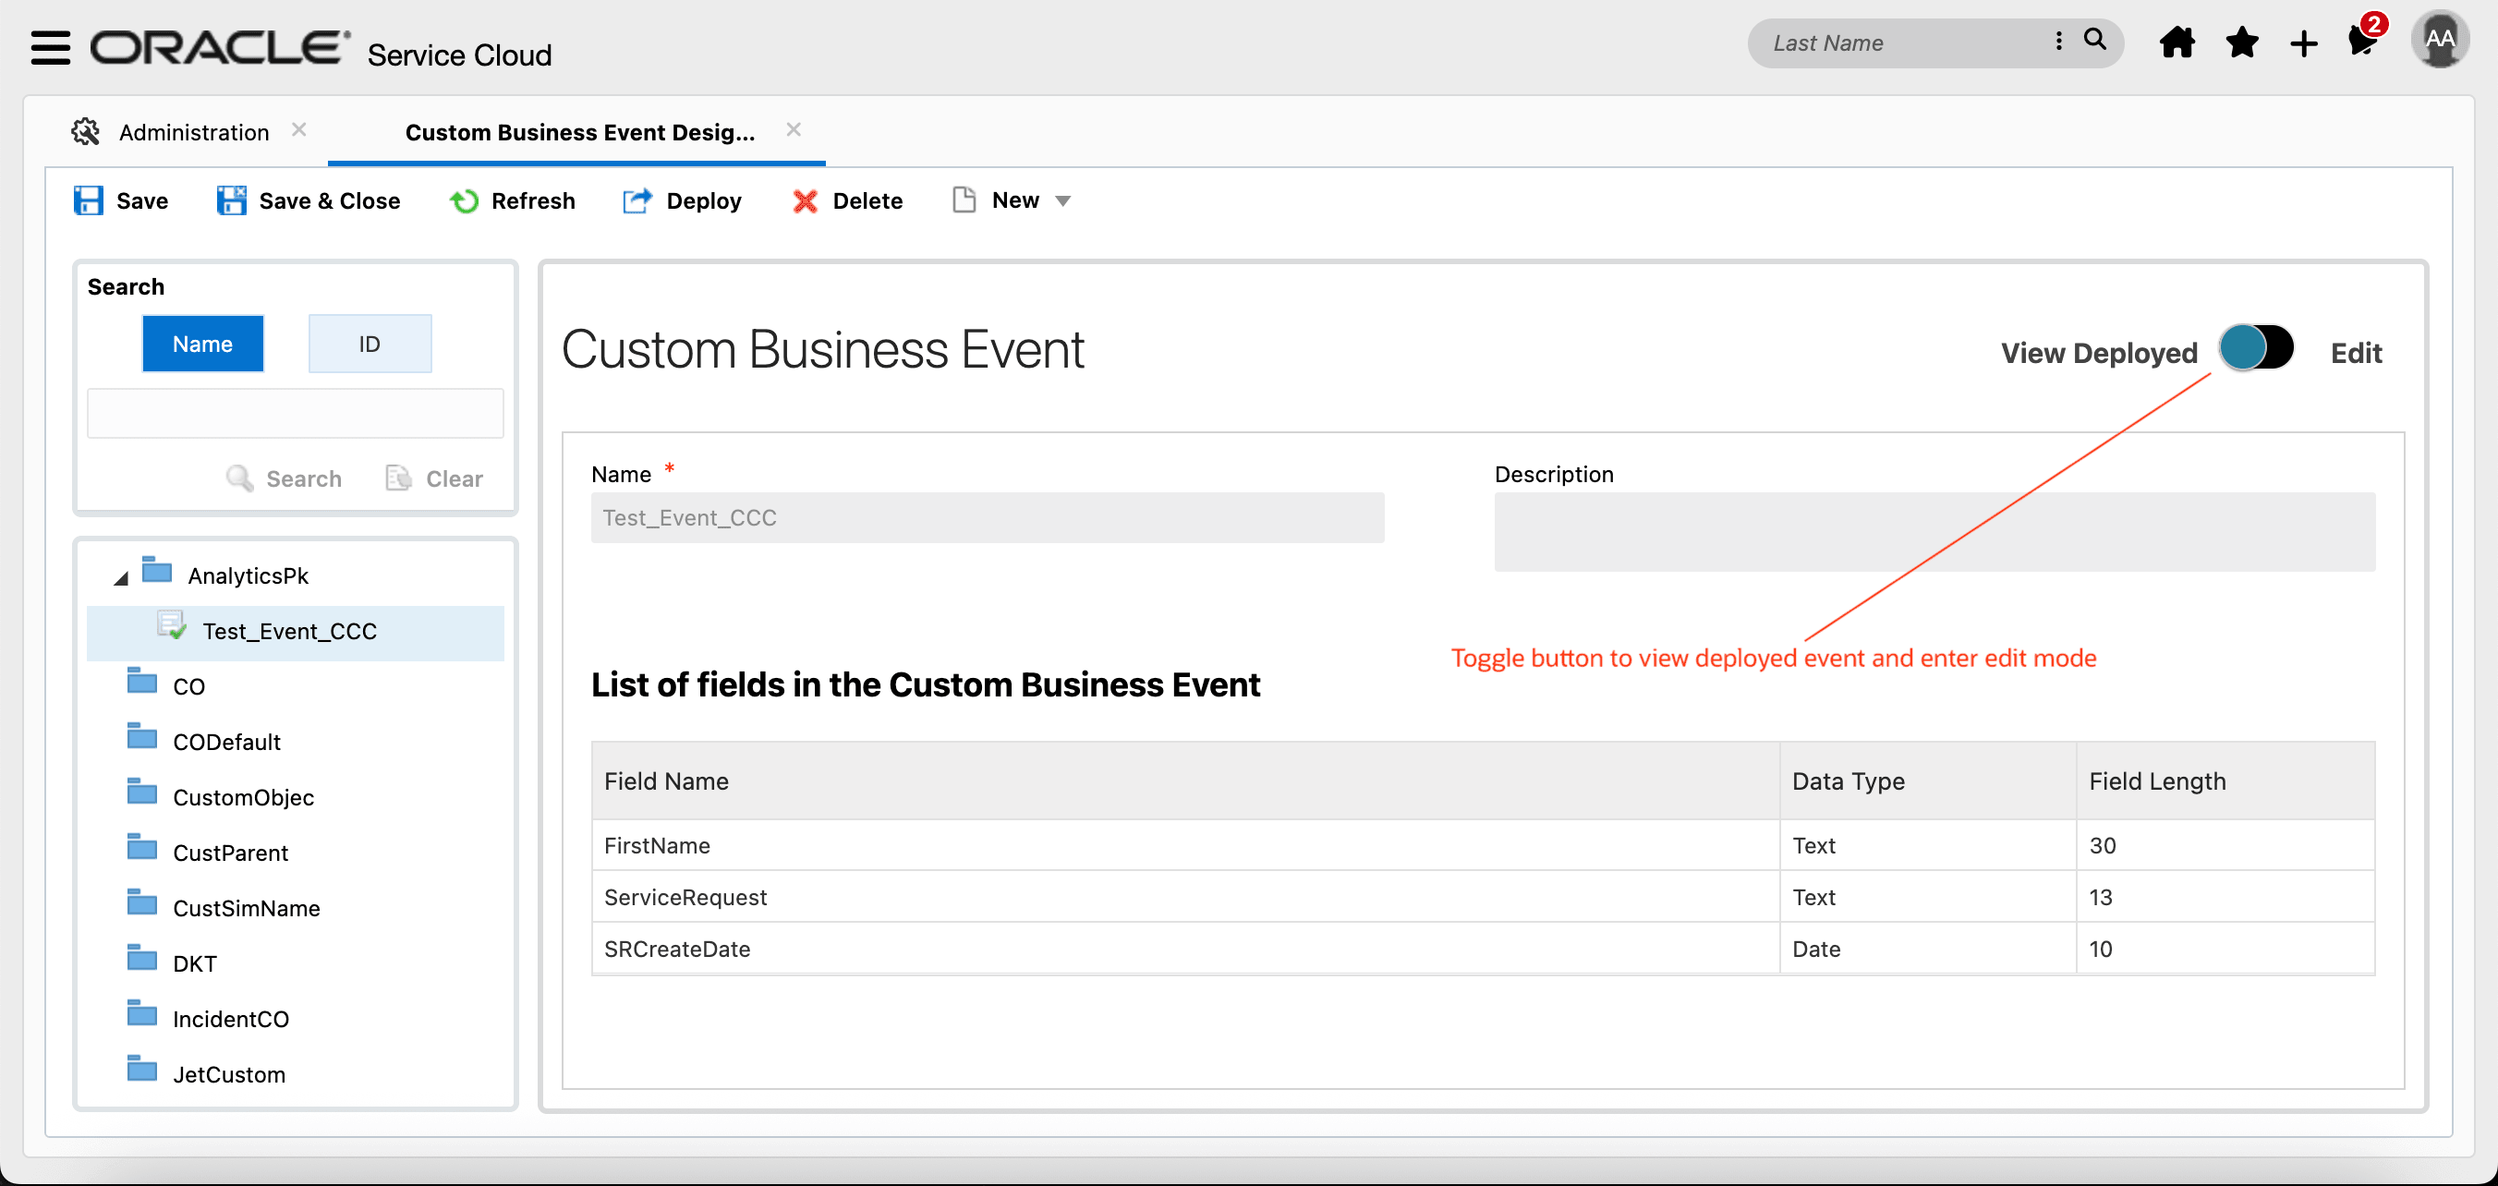The width and height of the screenshot is (2498, 1186).
Task: Click the Deploy toolbar icon
Action: point(637,200)
